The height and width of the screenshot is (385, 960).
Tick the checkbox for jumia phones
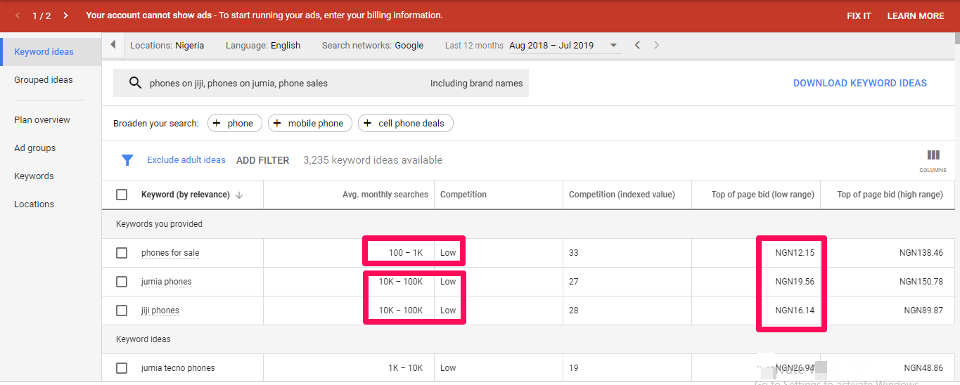coord(122,282)
